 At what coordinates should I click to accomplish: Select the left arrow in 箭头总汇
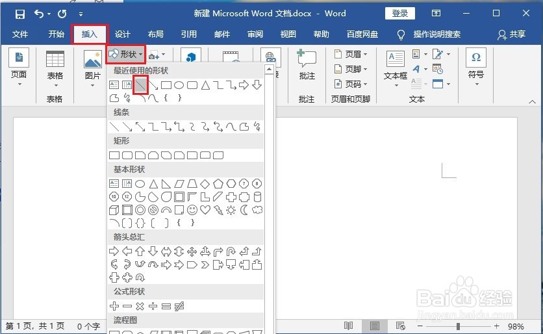127,251
